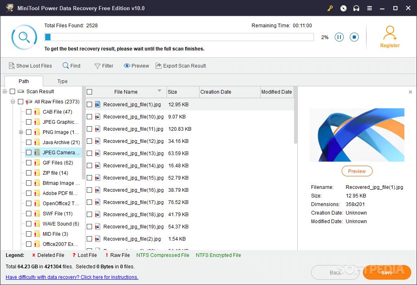Select Bitmap Image tree item
Screen dimensions: 417x285
61,183
